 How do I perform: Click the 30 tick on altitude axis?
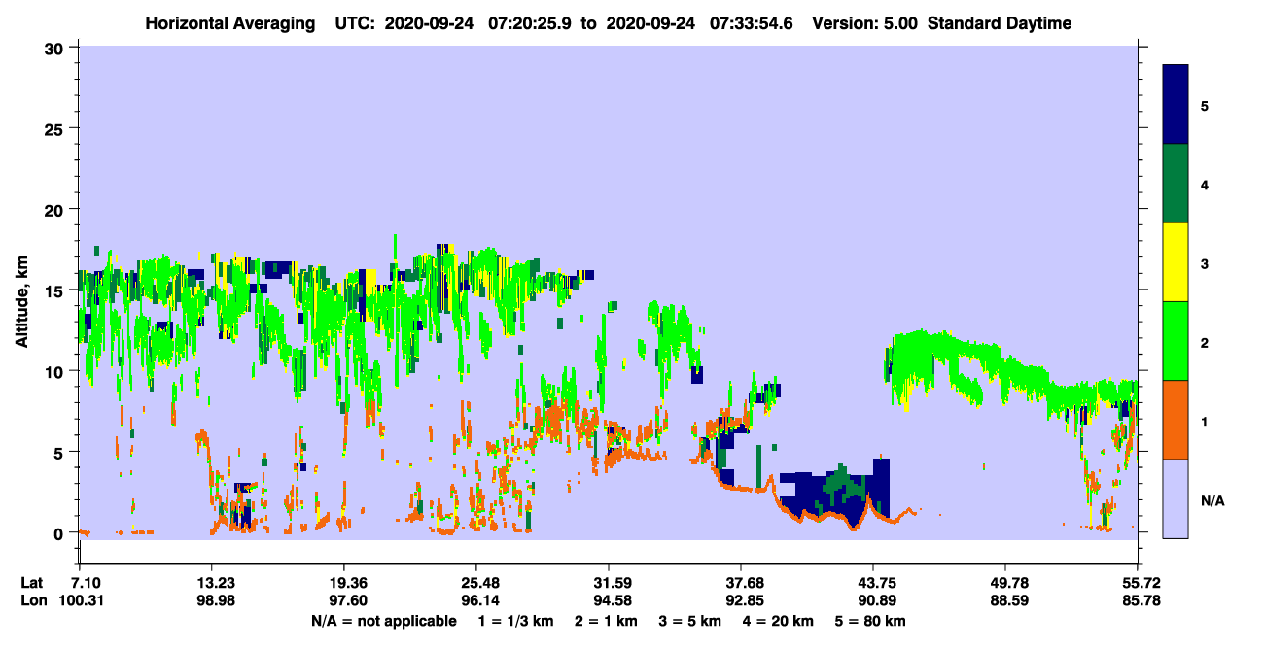pos(56,48)
